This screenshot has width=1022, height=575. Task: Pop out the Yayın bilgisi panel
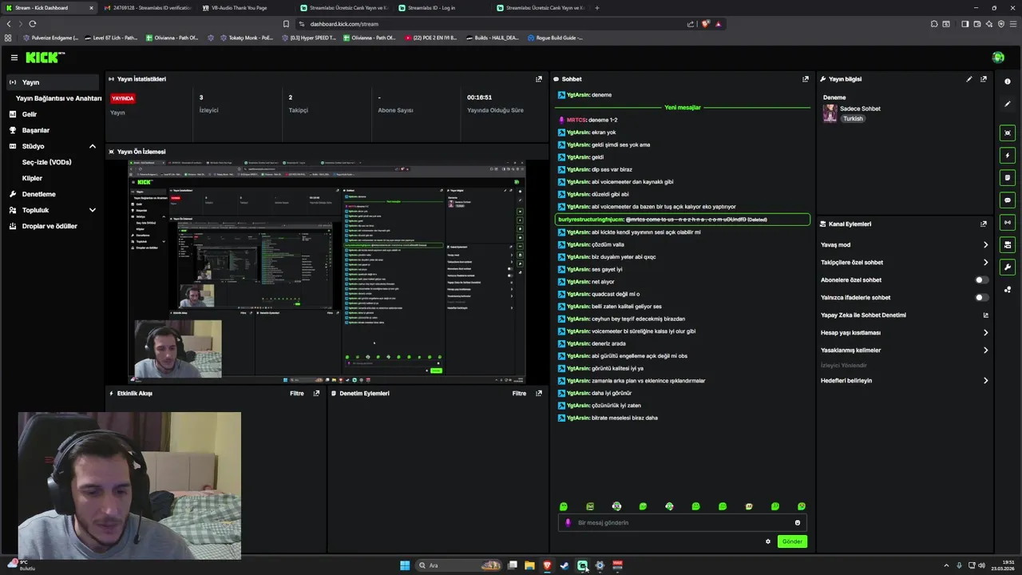(984, 79)
